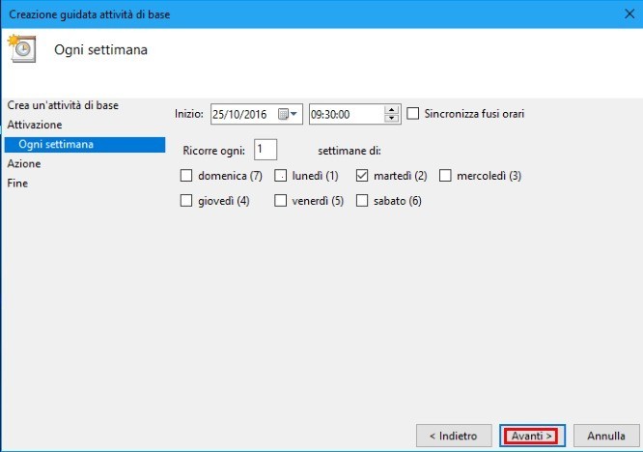Check the lunedì (1) checkbox
The image size is (643, 452).
point(281,176)
